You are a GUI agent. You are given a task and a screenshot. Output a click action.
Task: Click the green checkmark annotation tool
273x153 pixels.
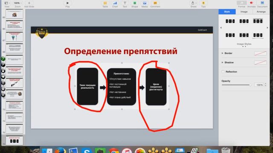coord(3,59)
